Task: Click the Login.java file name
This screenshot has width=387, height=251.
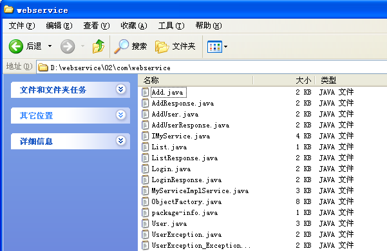Action: click(x=171, y=169)
